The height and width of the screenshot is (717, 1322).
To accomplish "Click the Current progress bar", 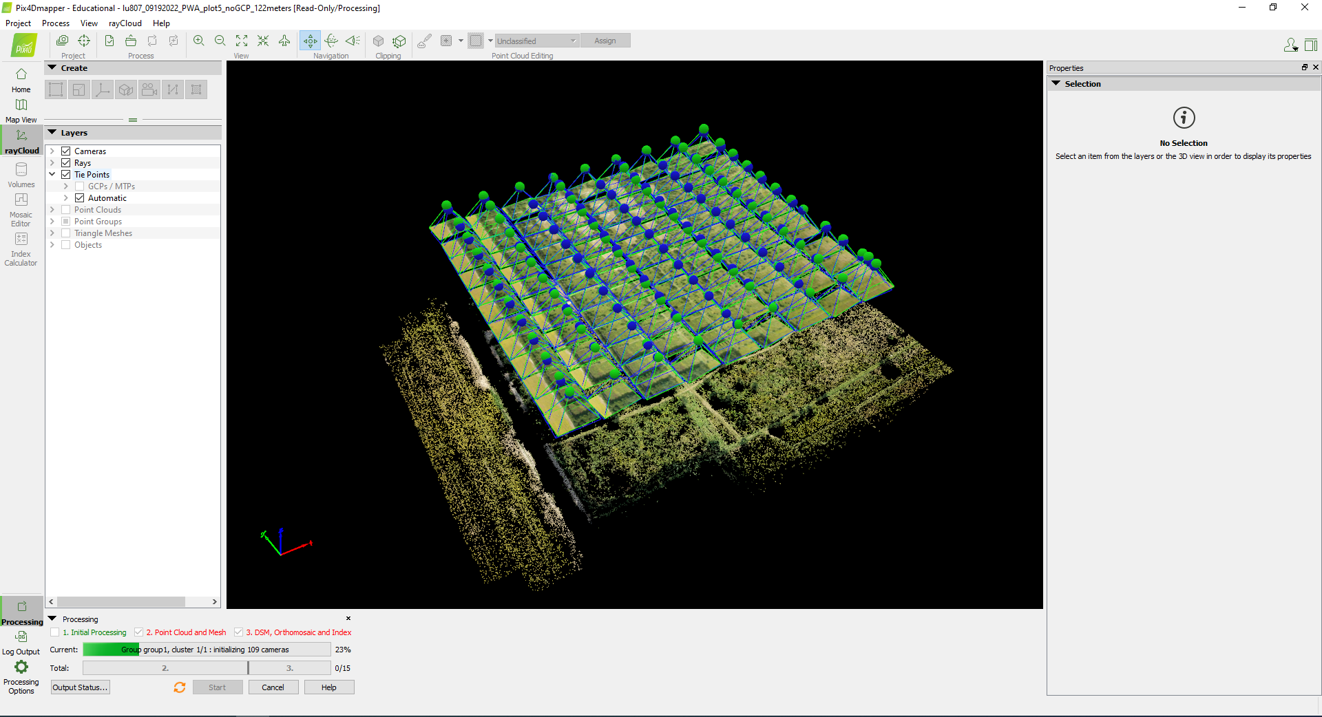I will [207, 650].
